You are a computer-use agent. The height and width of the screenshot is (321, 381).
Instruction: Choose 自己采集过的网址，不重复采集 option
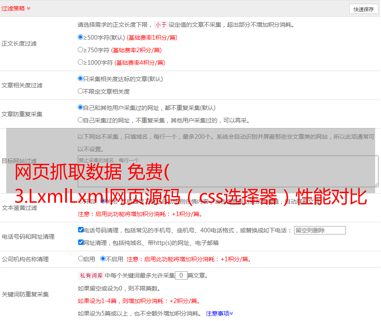(80, 120)
